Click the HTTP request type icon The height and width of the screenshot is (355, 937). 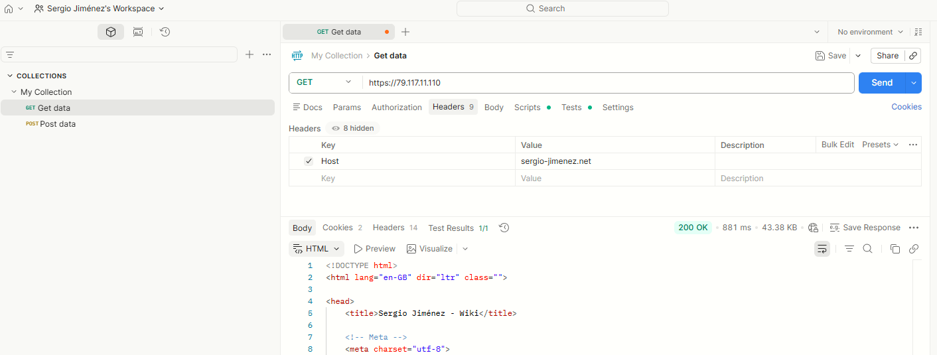297,56
